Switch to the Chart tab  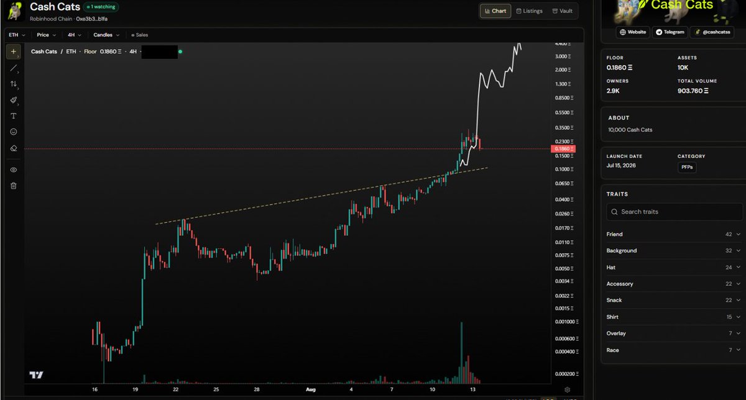pos(495,11)
